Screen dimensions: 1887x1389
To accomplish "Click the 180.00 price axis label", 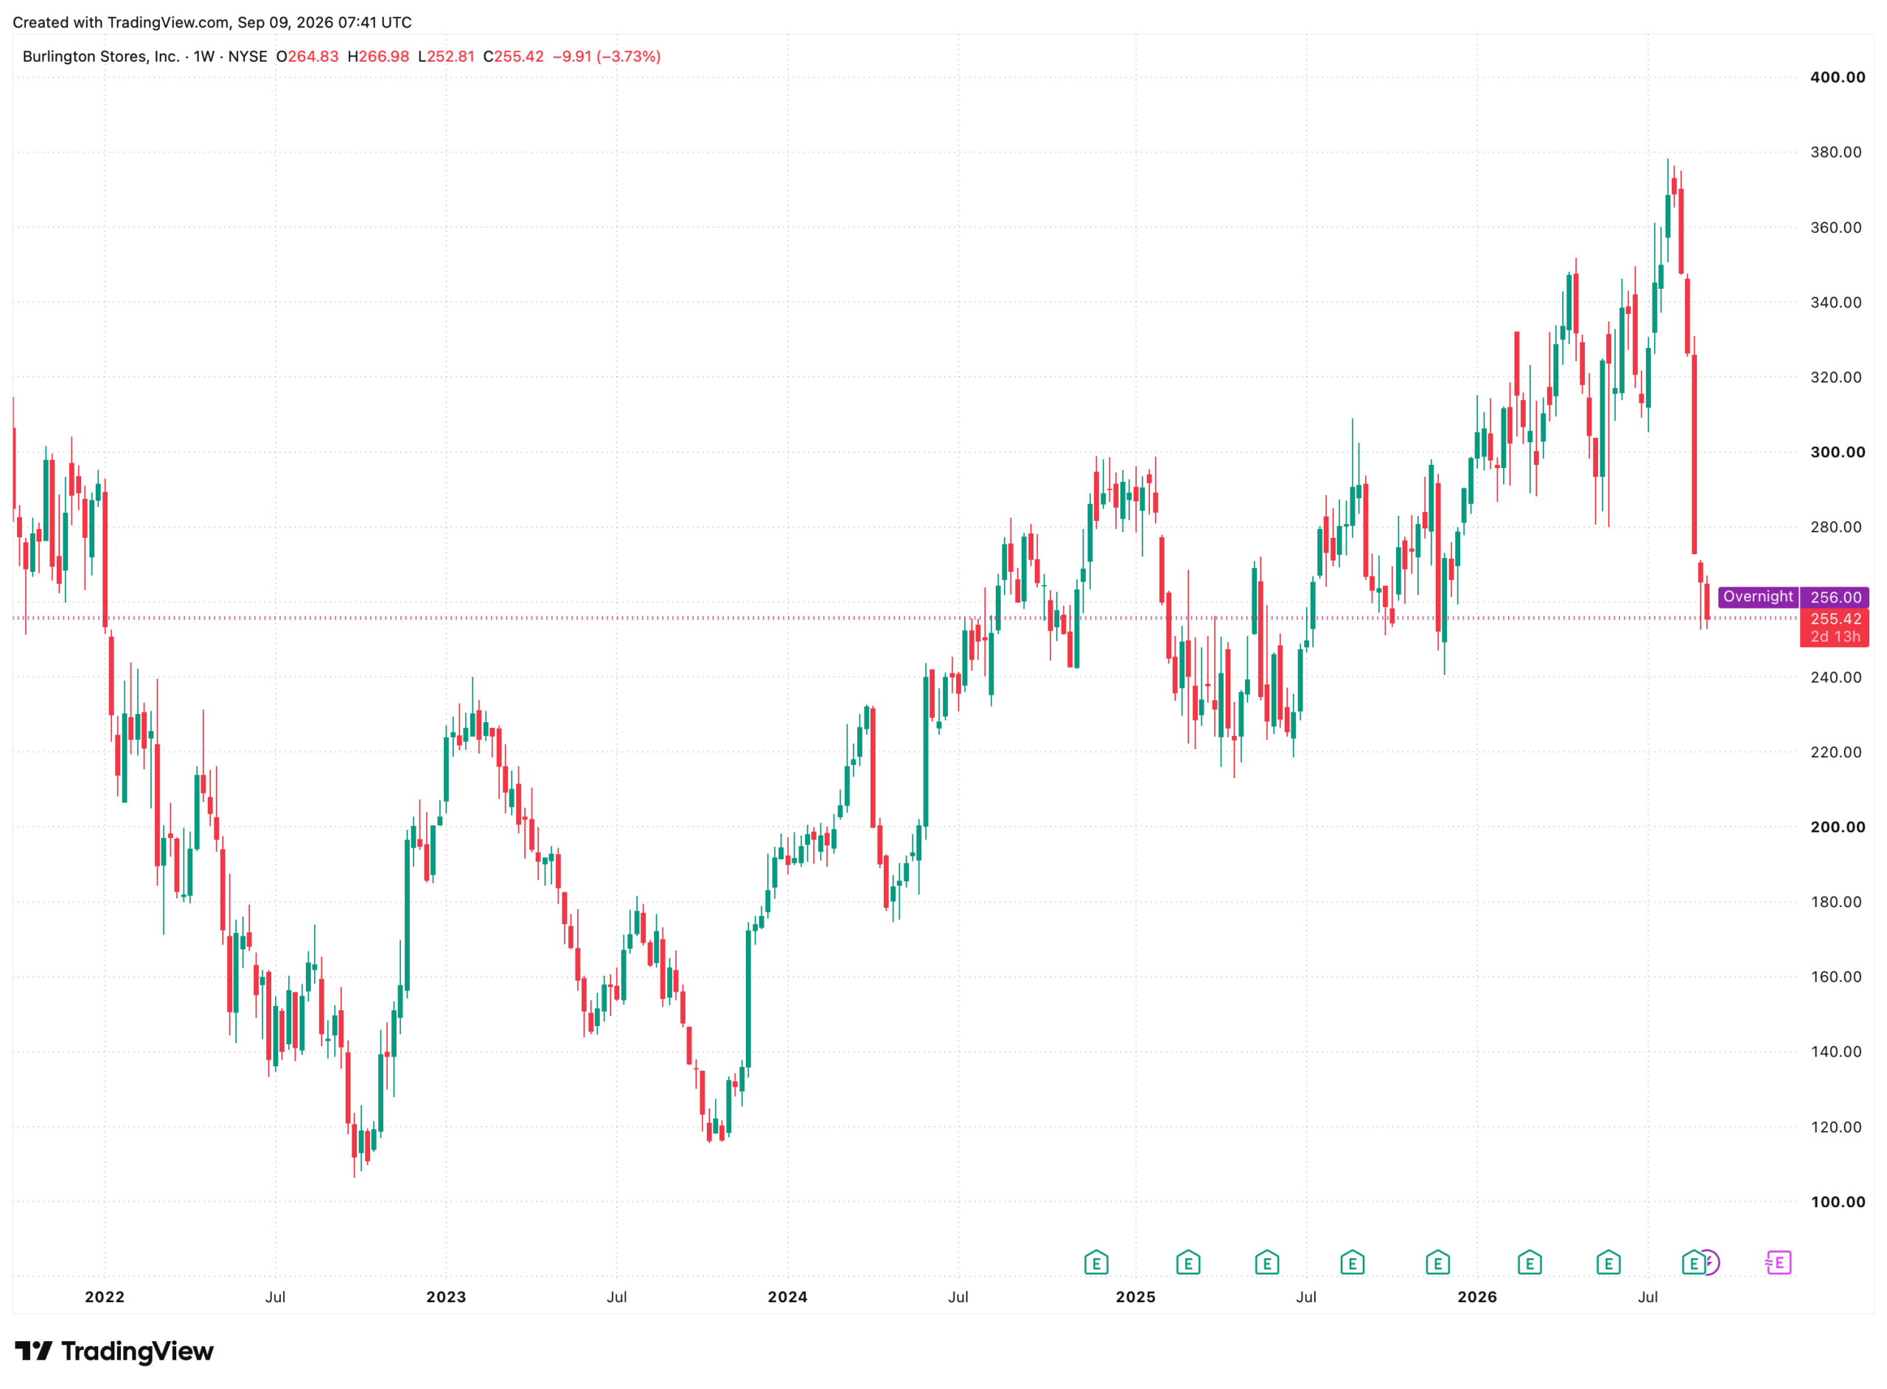I will (x=1835, y=901).
